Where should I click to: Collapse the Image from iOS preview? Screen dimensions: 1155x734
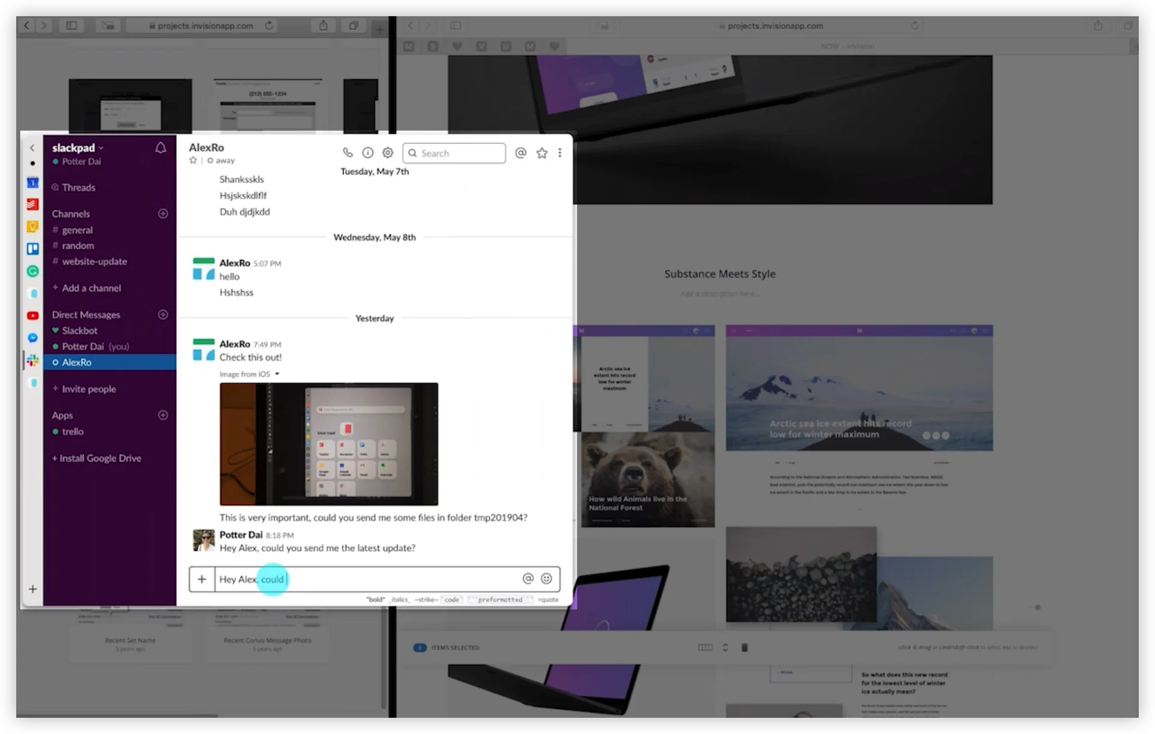(x=277, y=374)
